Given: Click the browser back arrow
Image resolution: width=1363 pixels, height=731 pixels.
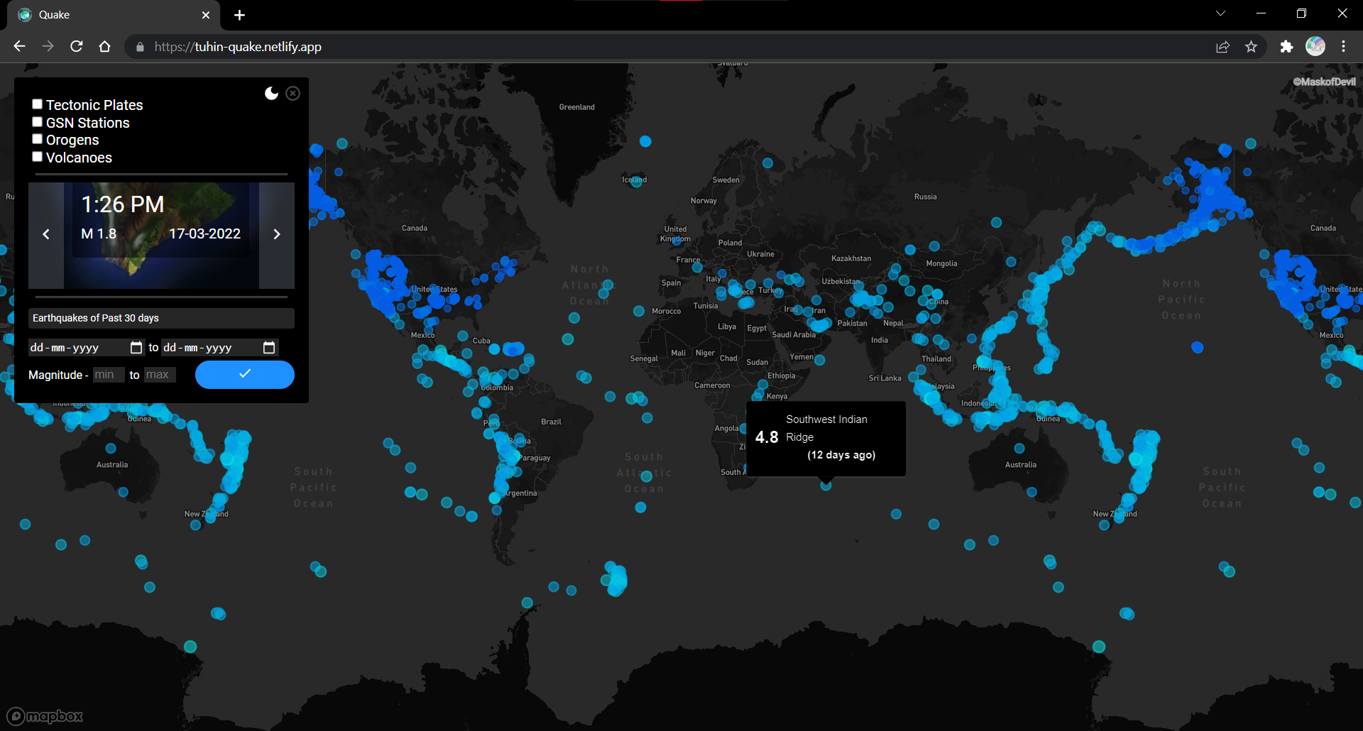Looking at the screenshot, I should [19, 46].
